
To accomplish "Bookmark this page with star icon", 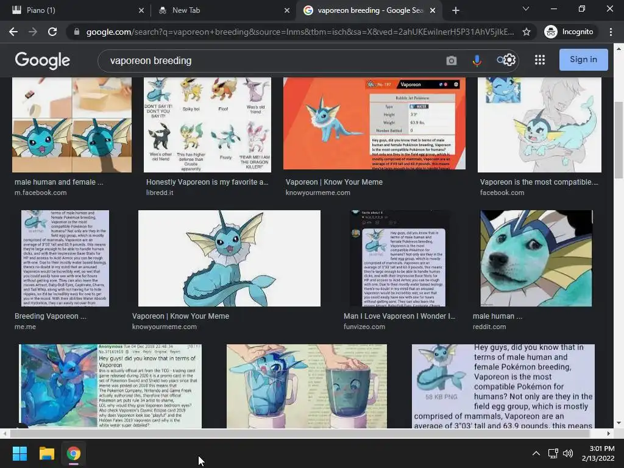I will coord(526,32).
